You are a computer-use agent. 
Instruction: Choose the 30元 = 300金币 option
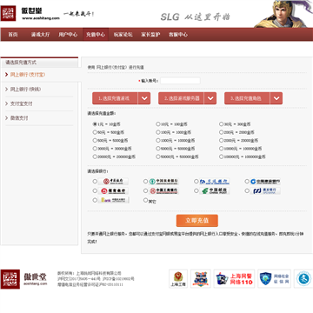tap(221, 124)
